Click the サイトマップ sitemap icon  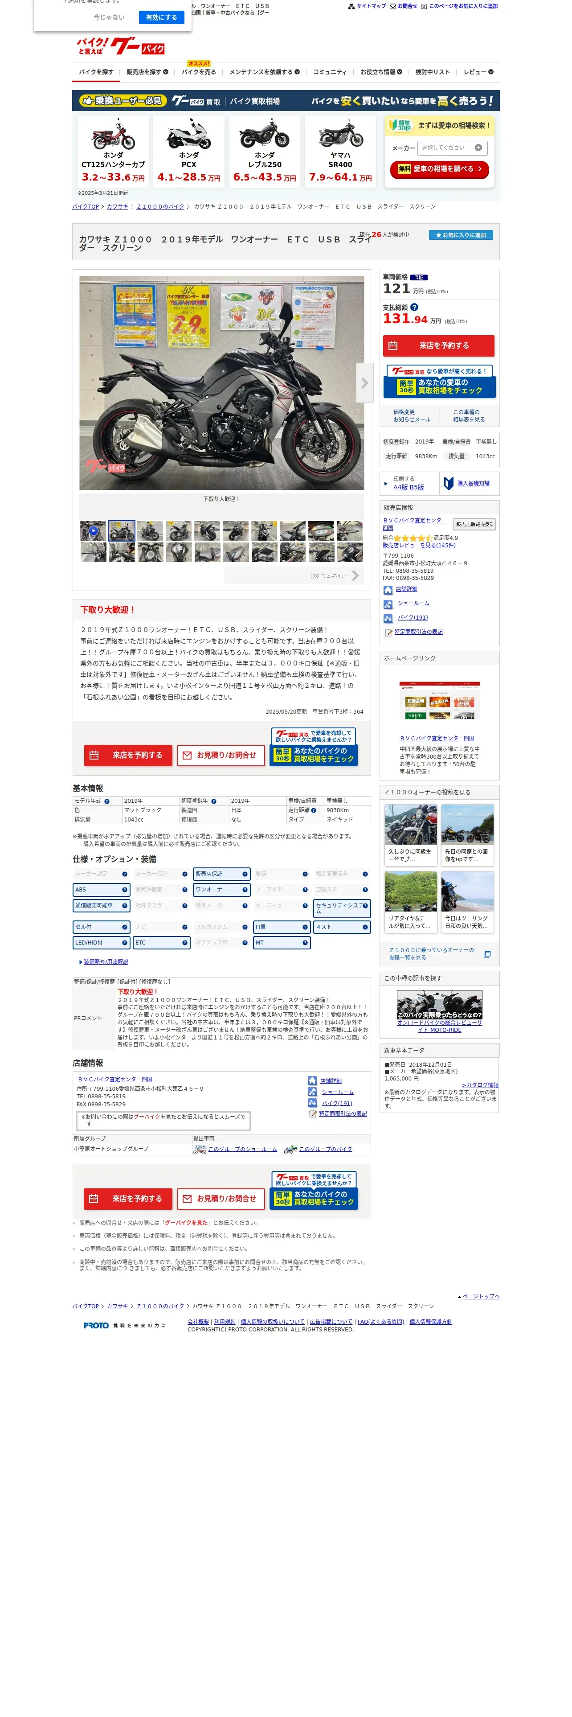click(351, 7)
